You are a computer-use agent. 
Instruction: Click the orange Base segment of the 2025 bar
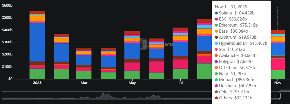(37, 18)
